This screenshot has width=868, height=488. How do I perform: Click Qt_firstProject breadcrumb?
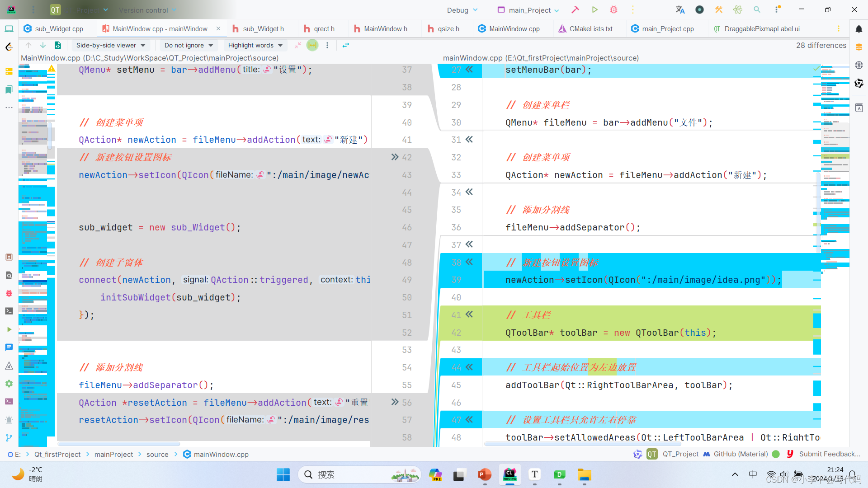pos(57,454)
